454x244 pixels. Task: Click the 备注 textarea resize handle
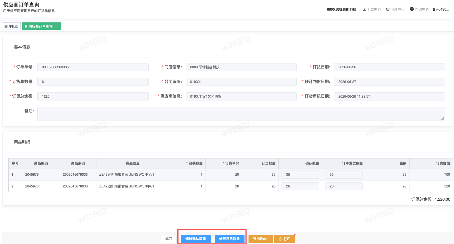tap(443, 119)
